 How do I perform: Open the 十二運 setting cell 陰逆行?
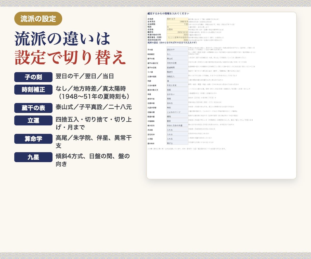[177, 71]
